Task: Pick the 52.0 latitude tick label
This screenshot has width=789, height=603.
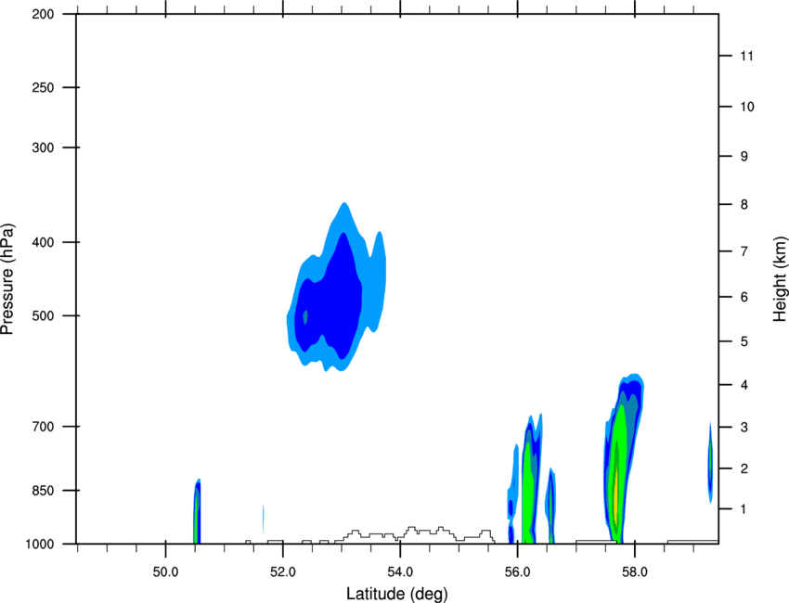Action: pos(283,572)
